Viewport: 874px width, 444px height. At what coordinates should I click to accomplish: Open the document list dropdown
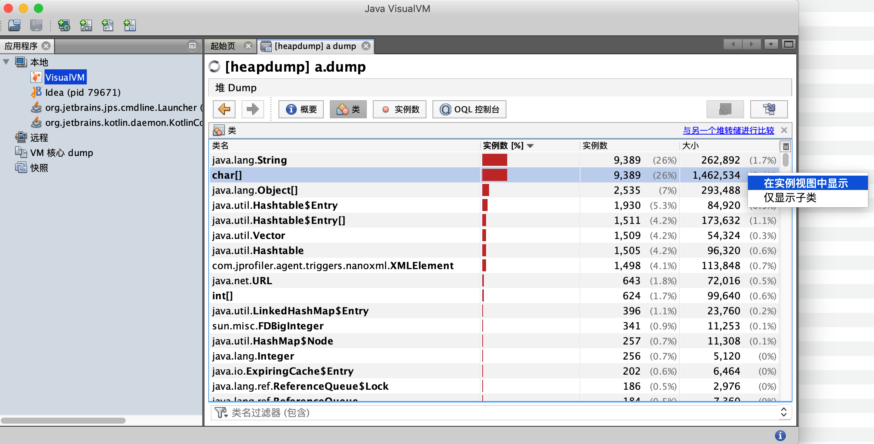771,44
